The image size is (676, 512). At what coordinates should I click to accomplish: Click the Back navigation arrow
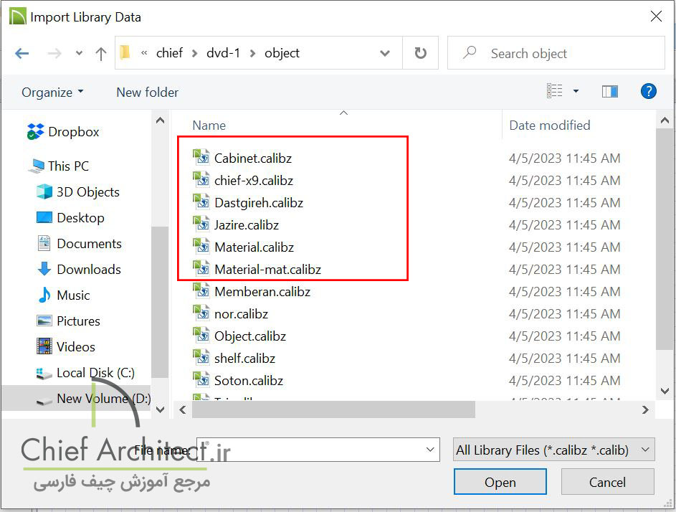click(22, 53)
